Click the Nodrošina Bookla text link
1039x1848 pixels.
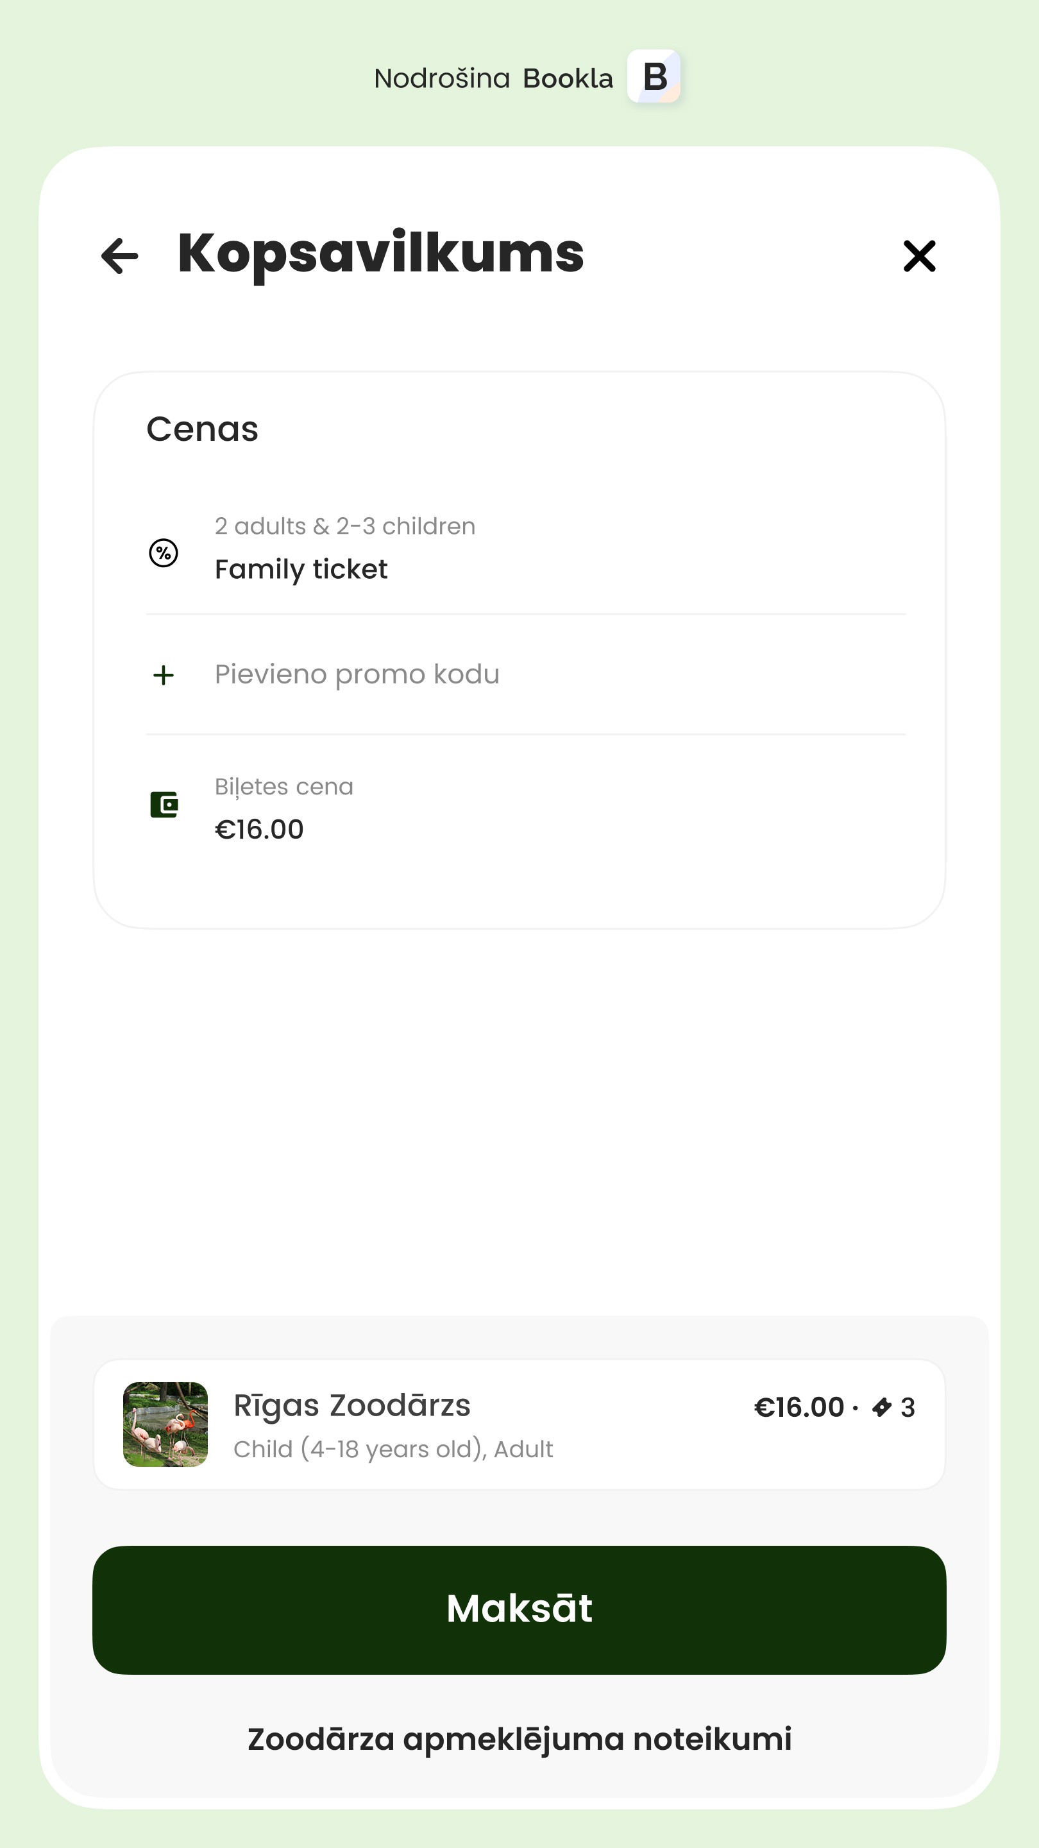(x=493, y=78)
